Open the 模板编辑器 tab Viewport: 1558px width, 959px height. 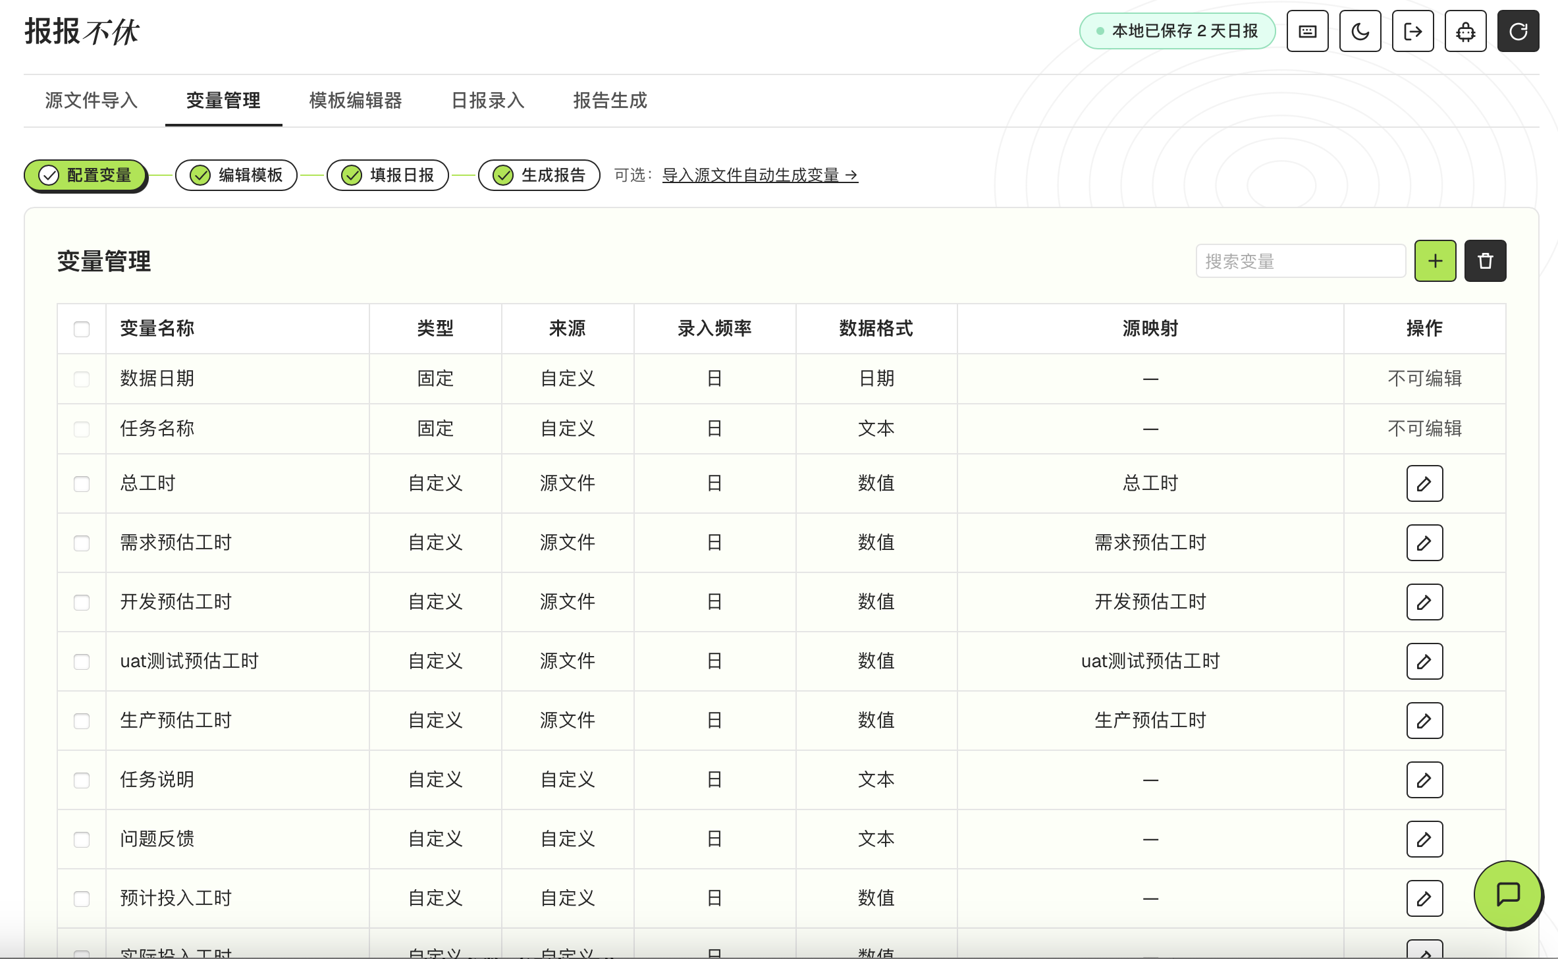click(356, 100)
